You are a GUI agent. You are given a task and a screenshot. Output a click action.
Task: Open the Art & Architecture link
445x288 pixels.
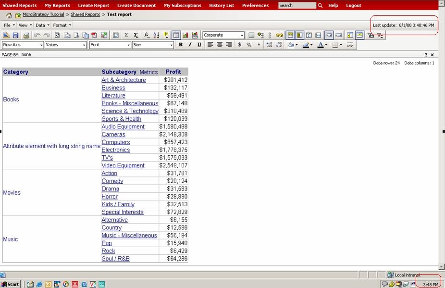click(124, 80)
